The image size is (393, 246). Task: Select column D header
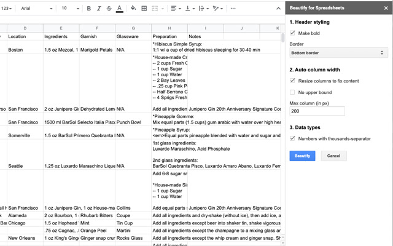pos(25,28)
